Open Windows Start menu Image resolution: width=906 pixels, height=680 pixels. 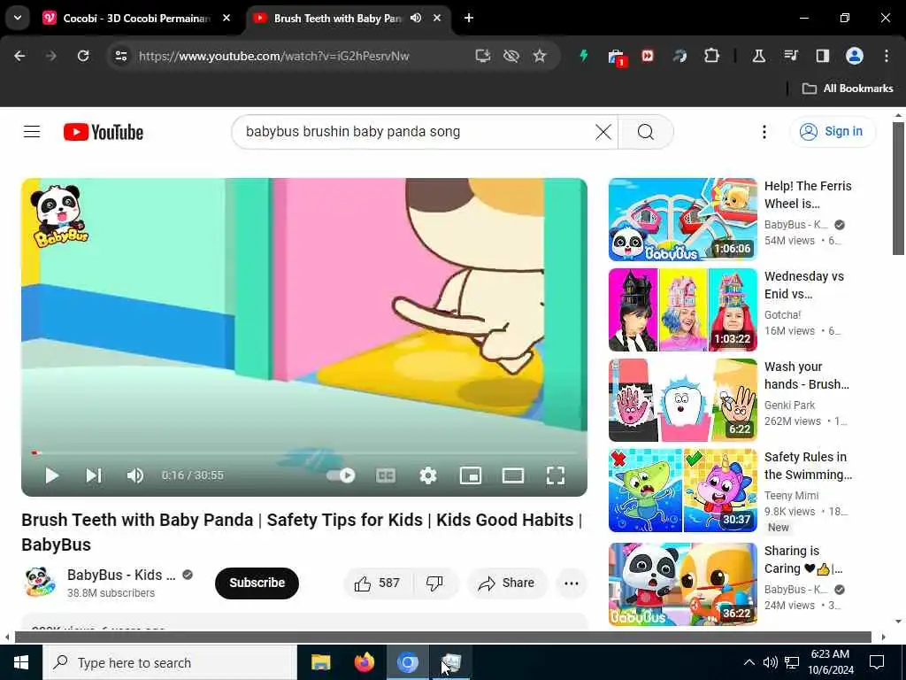[x=21, y=662]
